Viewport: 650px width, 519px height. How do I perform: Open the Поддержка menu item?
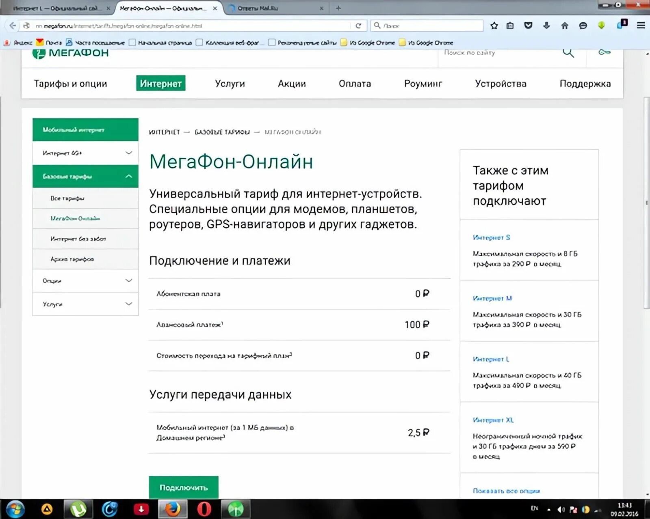coord(585,84)
